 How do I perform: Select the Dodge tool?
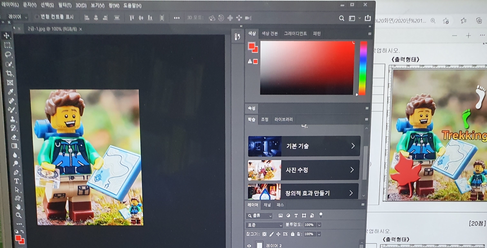tap(16, 164)
